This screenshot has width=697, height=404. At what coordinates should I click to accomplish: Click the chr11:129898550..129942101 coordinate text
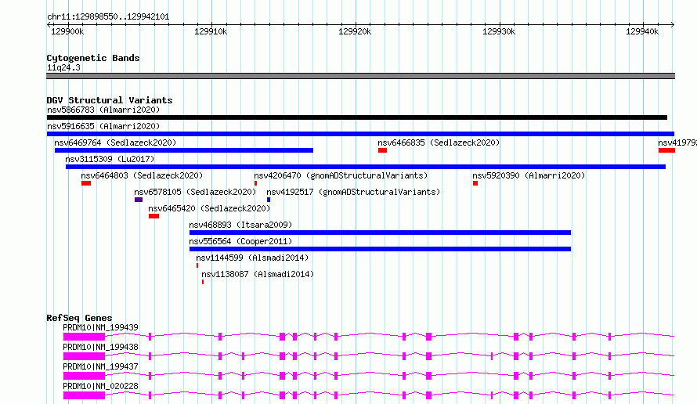pyautogui.click(x=108, y=17)
